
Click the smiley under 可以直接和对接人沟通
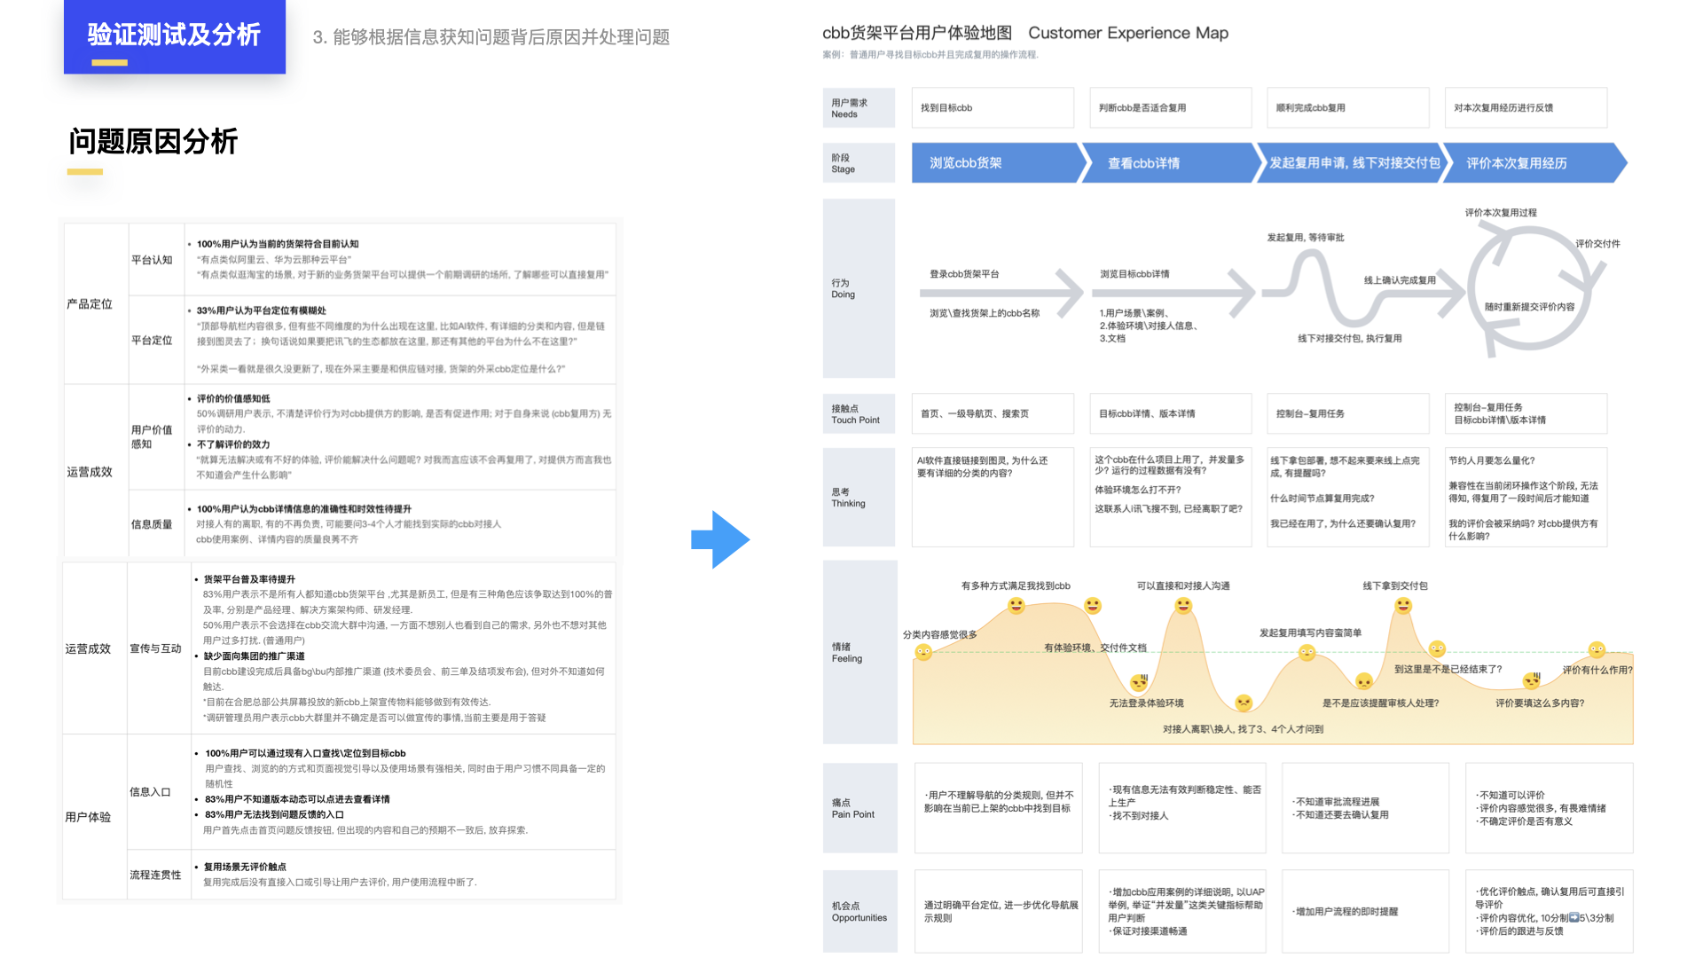[x=1183, y=606]
